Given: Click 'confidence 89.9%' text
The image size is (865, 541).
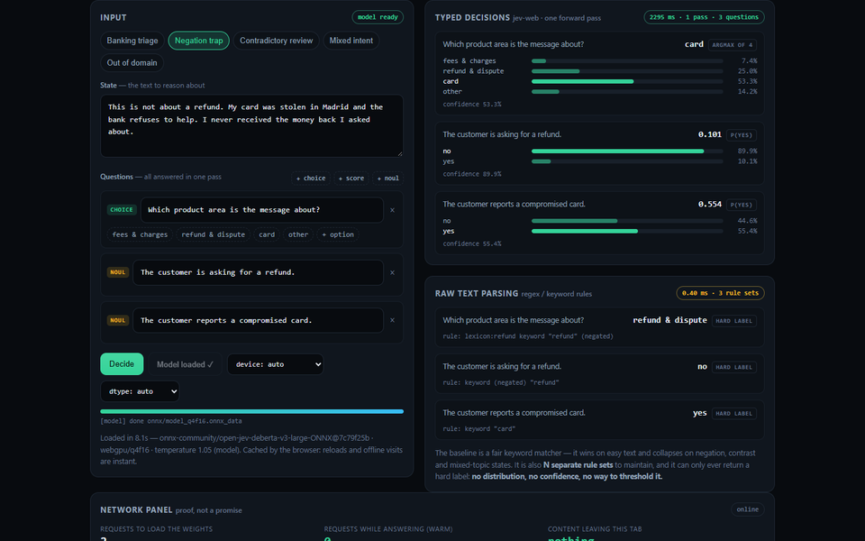Looking at the screenshot, I should tap(471, 174).
